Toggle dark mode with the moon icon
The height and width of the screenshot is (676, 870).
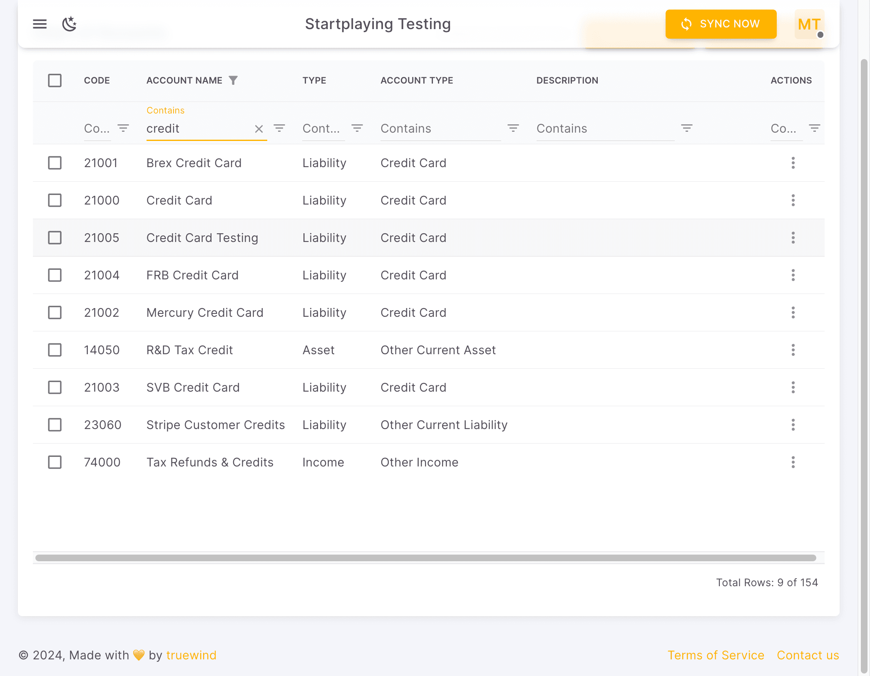[69, 24]
